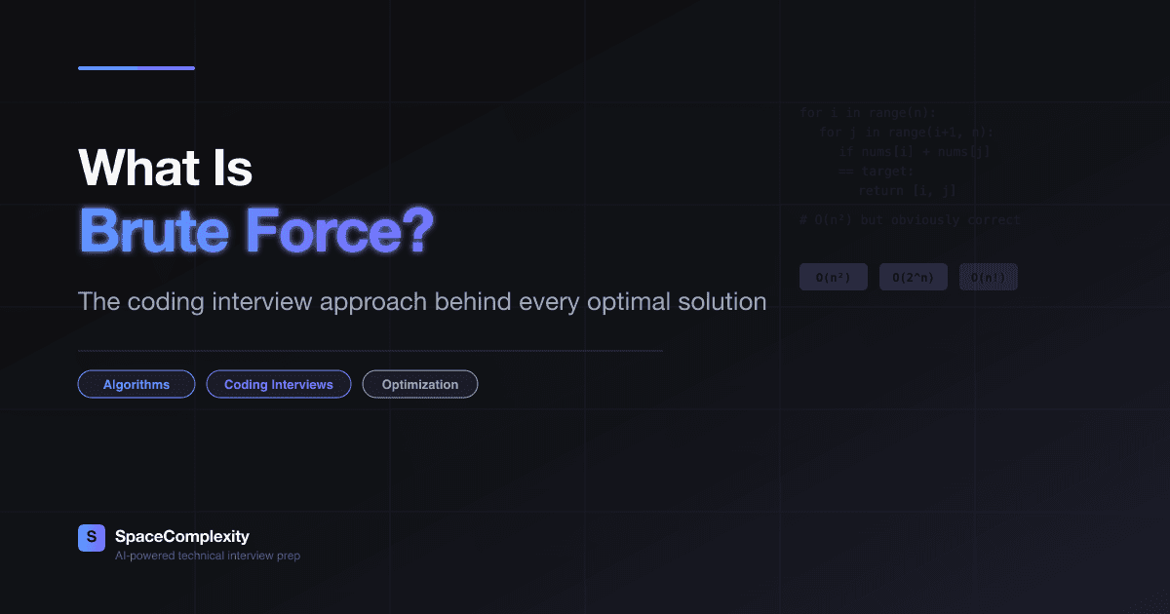Click the SpaceComplexity brand name
Image resolution: width=1170 pixels, height=614 pixels.
tap(182, 536)
